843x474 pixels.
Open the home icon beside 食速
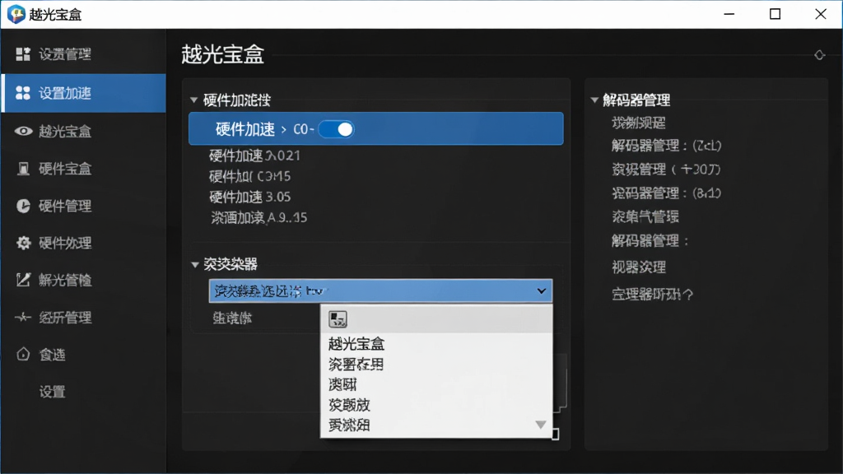coord(23,354)
